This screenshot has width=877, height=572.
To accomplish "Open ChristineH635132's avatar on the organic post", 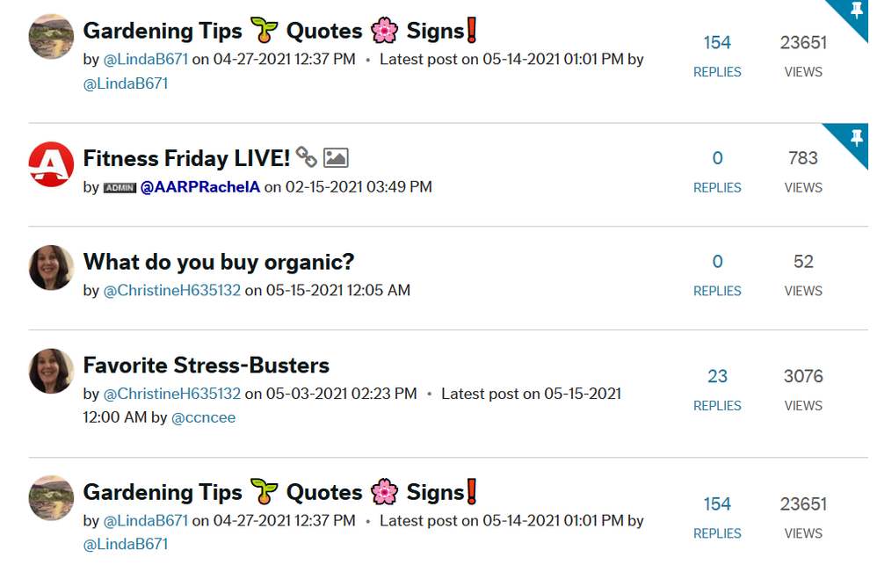I will [51, 268].
